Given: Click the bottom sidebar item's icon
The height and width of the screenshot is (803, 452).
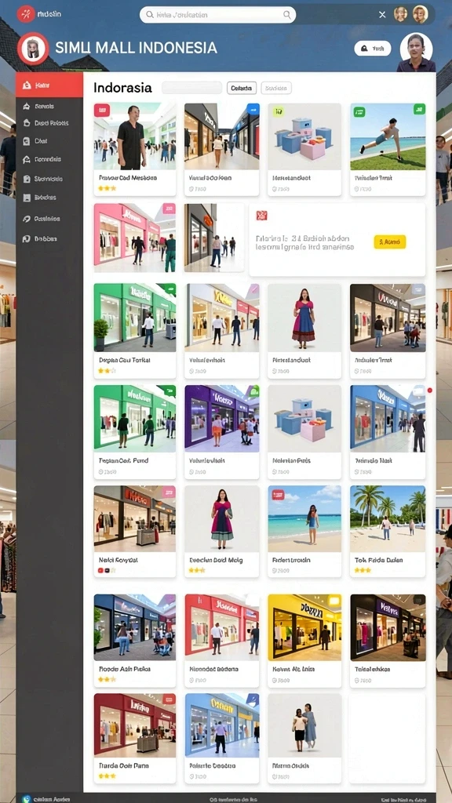Looking at the screenshot, I should 27,238.
